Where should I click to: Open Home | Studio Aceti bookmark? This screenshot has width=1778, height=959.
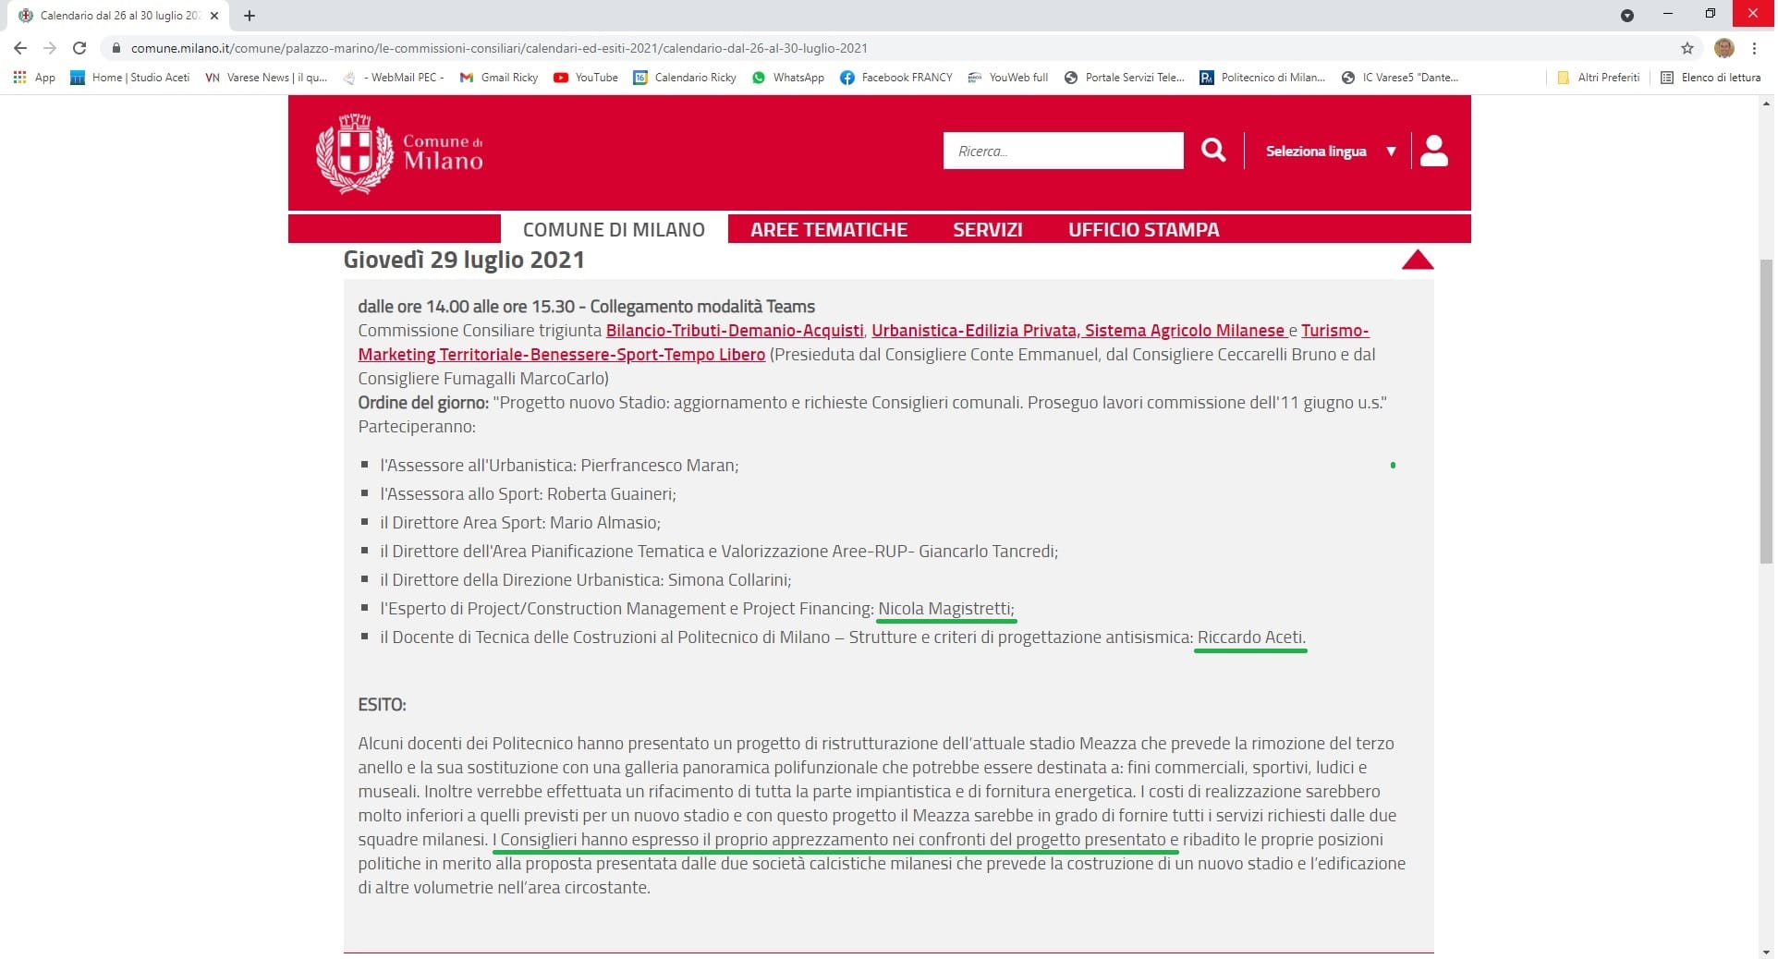pos(130,78)
